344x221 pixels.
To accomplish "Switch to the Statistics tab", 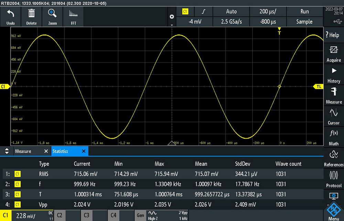I will point(60,151).
